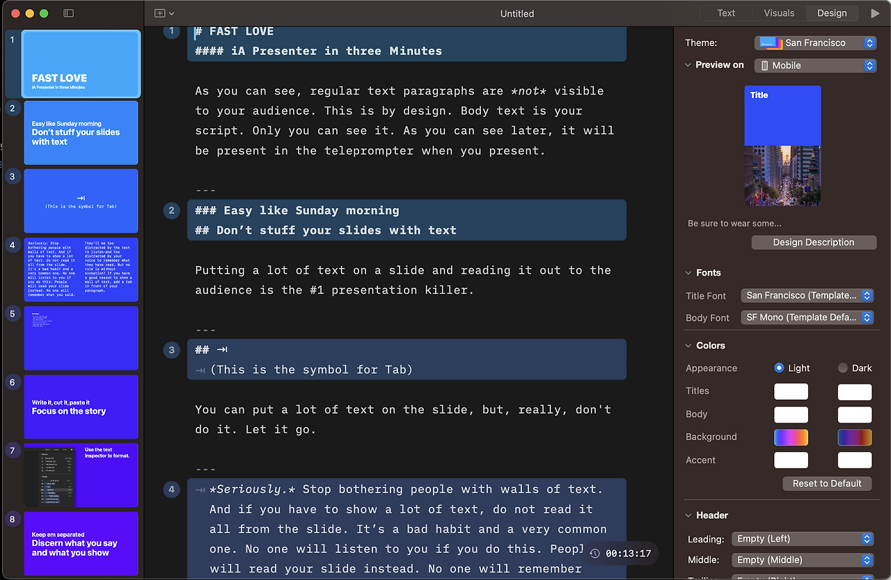The width and height of the screenshot is (891, 580).
Task: Select slide 1 thumbnail FAST LOVE
Action: point(81,64)
